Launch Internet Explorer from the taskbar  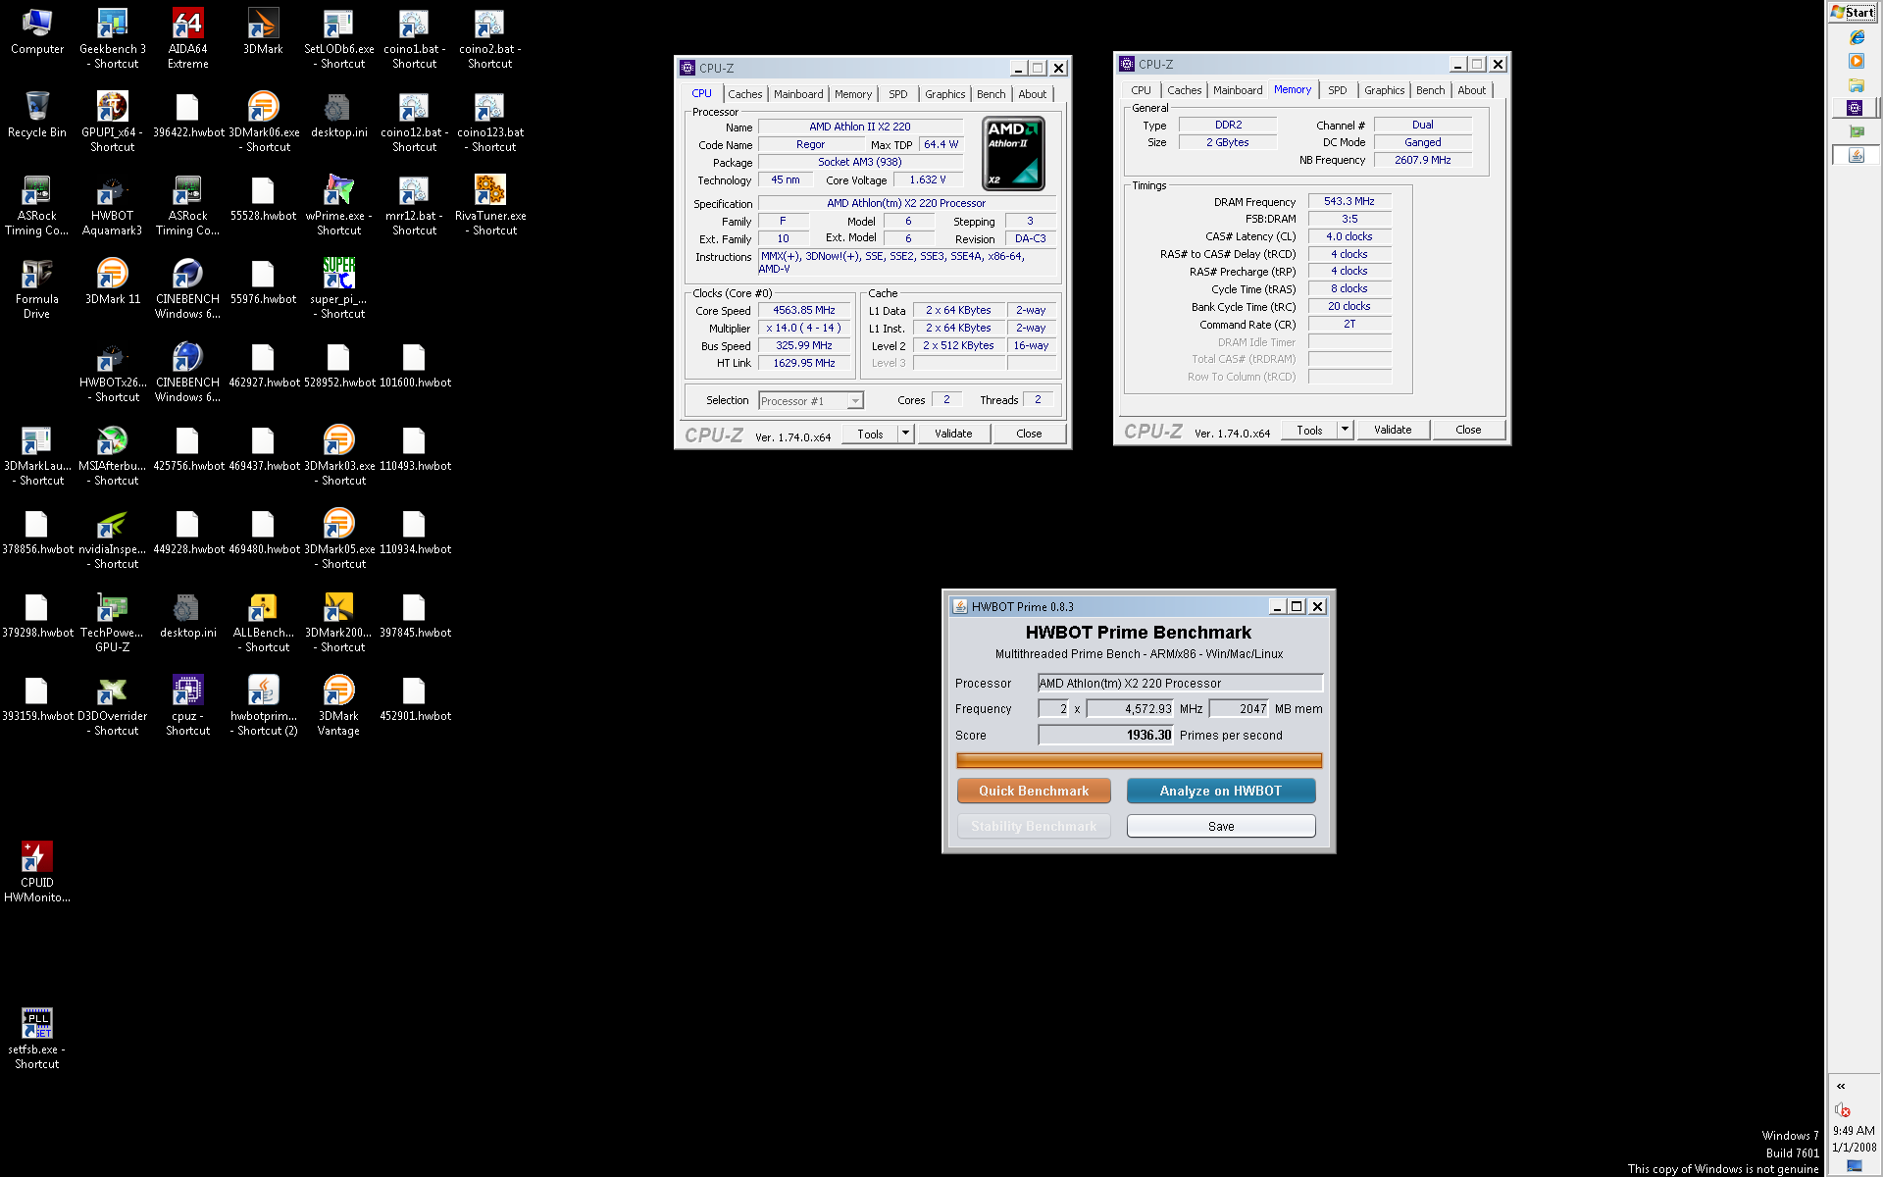coord(1856,37)
